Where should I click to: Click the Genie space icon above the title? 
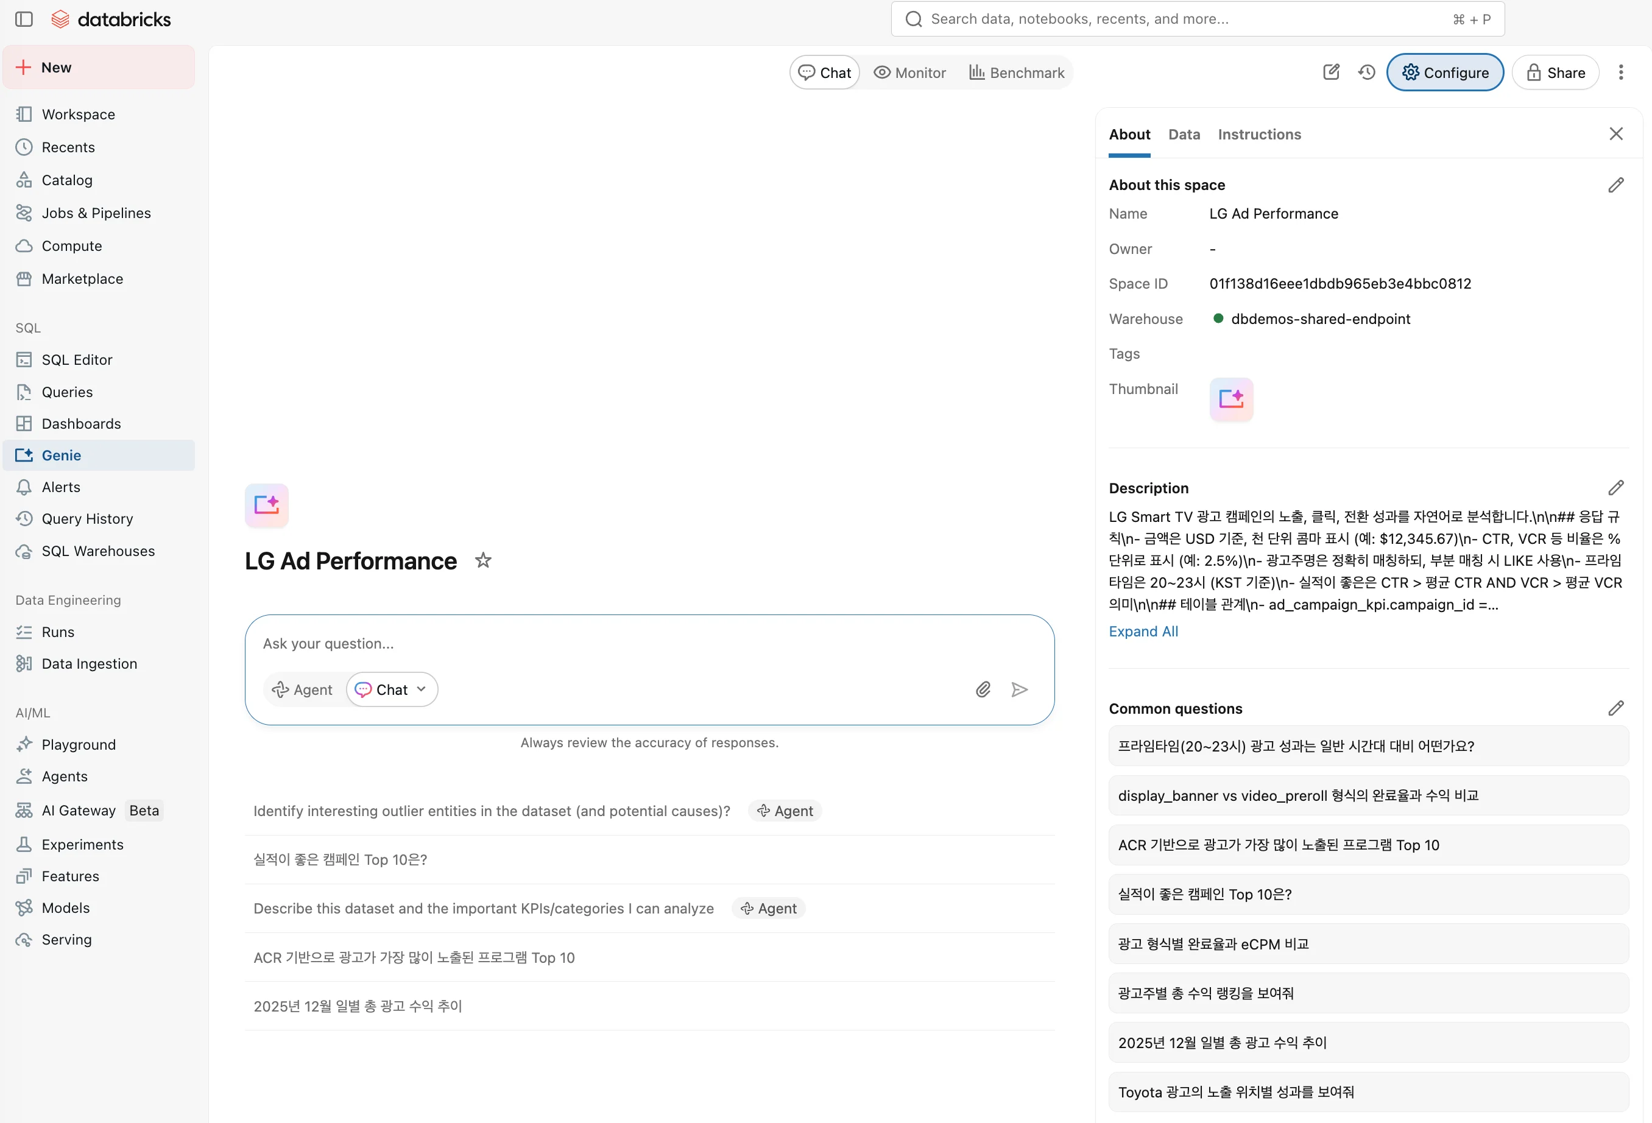pyautogui.click(x=267, y=505)
